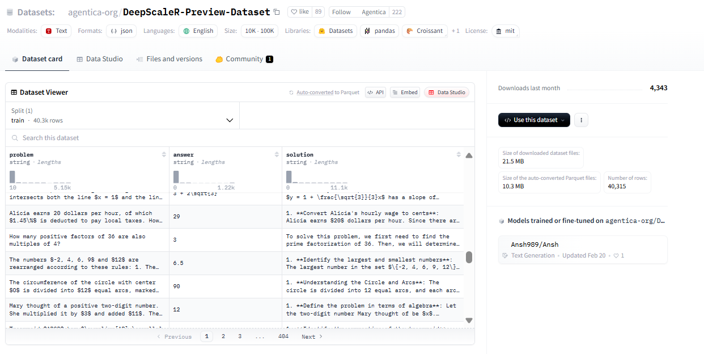The height and width of the screenshot is (354, 704).
Task: Like the DeepScaleR dataset
Action: (300, 12)
